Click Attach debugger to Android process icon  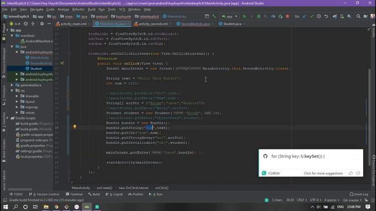click(x=280, y=16)
